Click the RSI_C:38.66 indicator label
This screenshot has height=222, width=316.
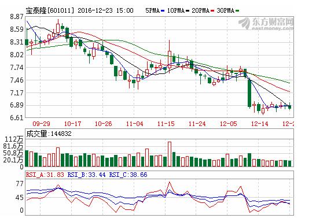pyautogui.click(x=128, y=175)
